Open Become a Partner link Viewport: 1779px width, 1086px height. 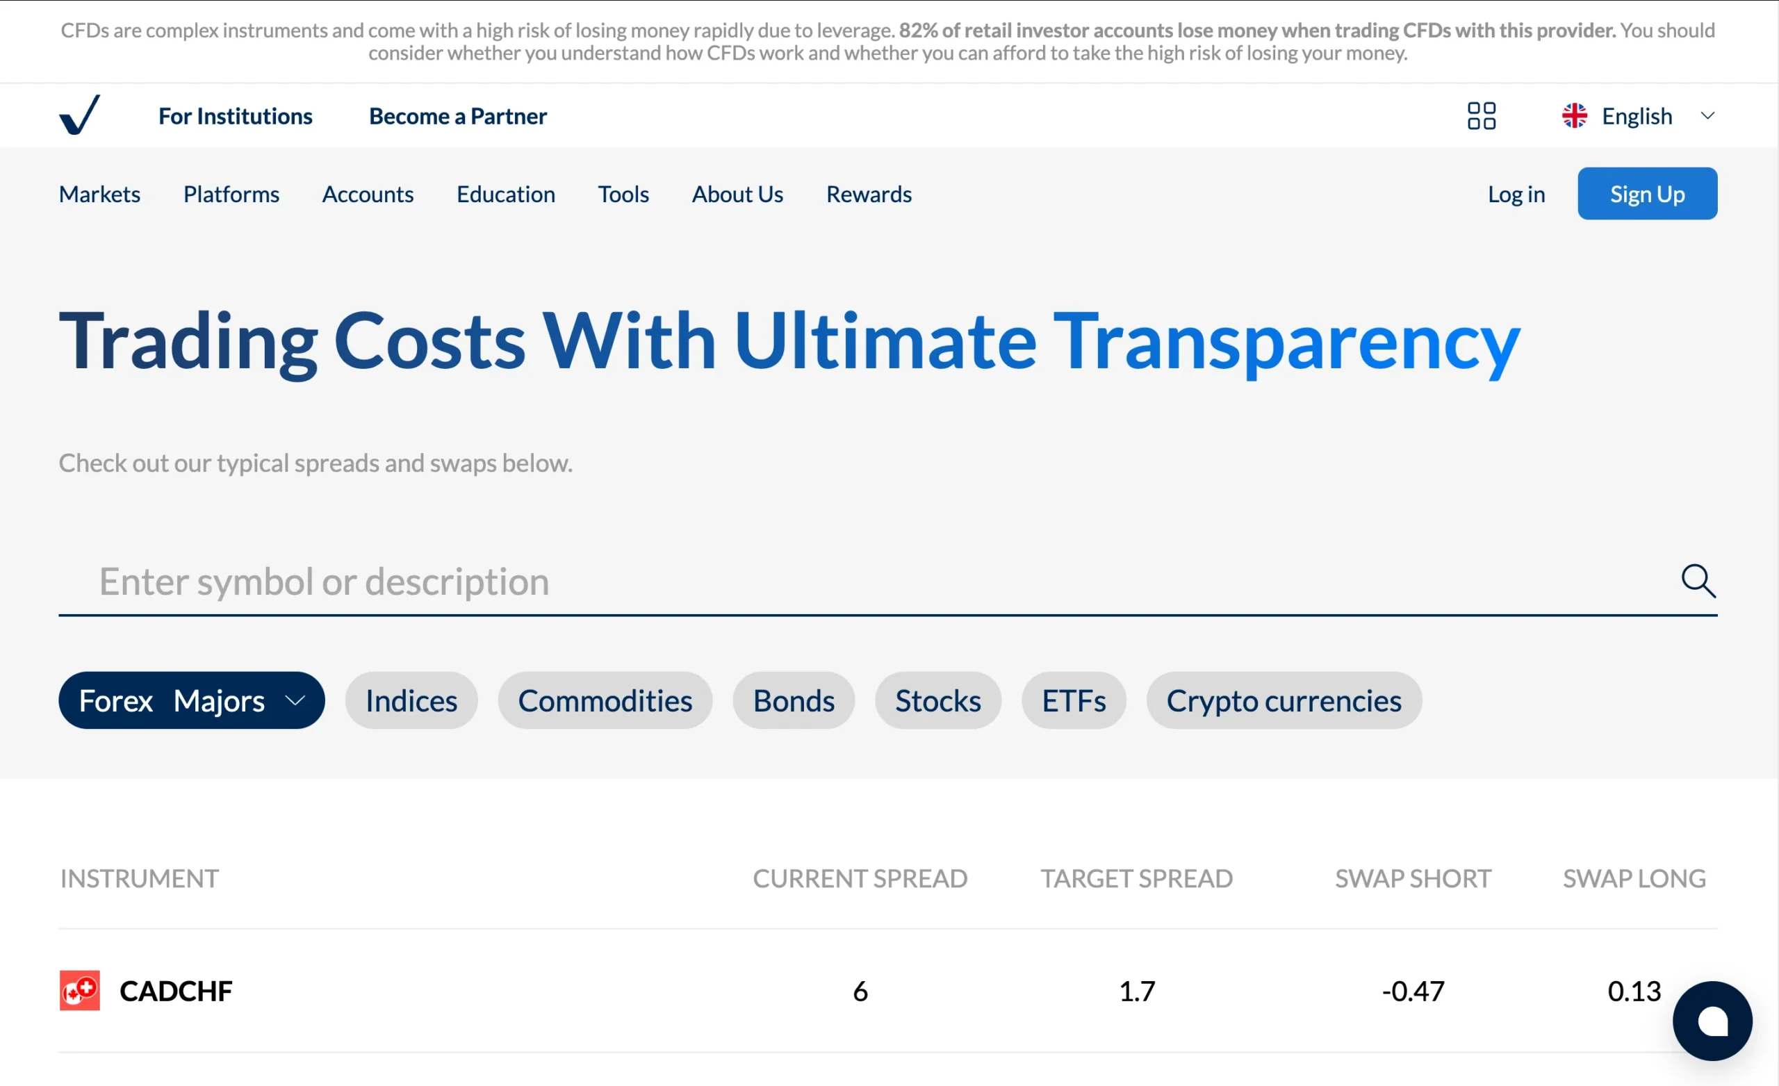(x=458, y=116)
